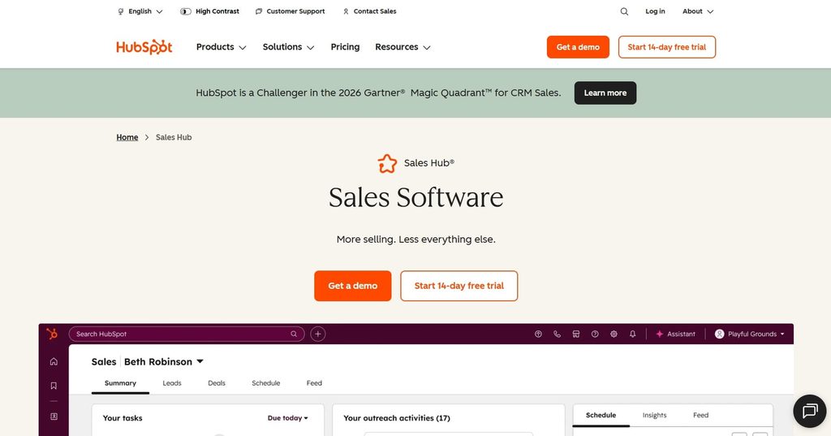Click the Search HubSpot input field
This screenshot has width=831, height=436.
[x=187, y=334]
